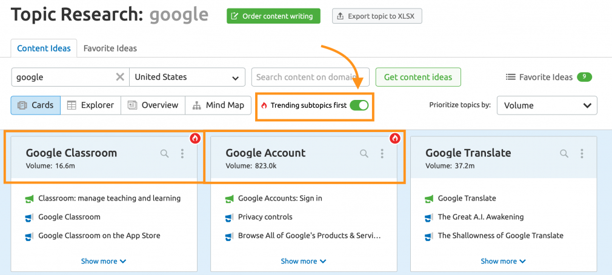Click 'Volume: 37.2m' on the Translate card
Screen dimensions: 612x275
(450, 166)
